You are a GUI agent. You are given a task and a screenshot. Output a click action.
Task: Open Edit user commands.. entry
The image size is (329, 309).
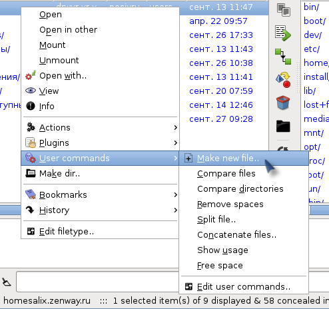(244, 287)
